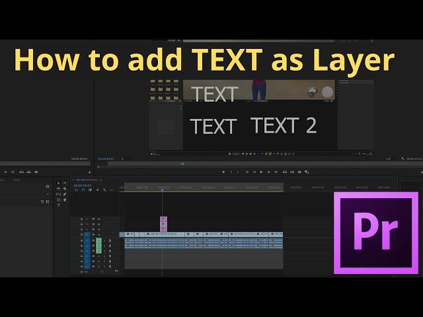Click search magnifier in lower-left panel
The height and width of the screenshot is (317, 423).
(48, 186)
